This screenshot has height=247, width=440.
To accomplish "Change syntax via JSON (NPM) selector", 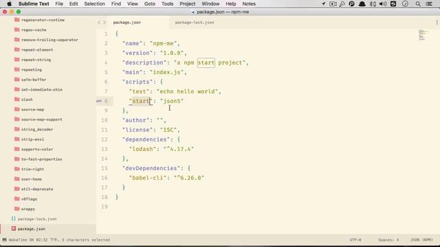I will [x=421, y=239].
